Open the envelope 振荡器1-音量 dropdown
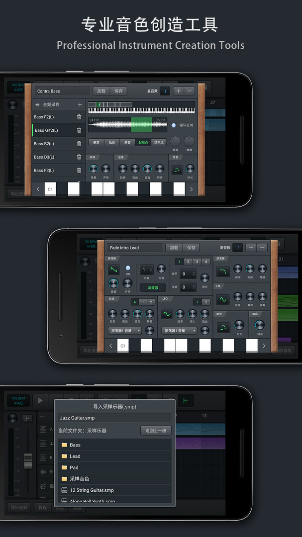This screenshot has height=537, width=302. (124, 331)
